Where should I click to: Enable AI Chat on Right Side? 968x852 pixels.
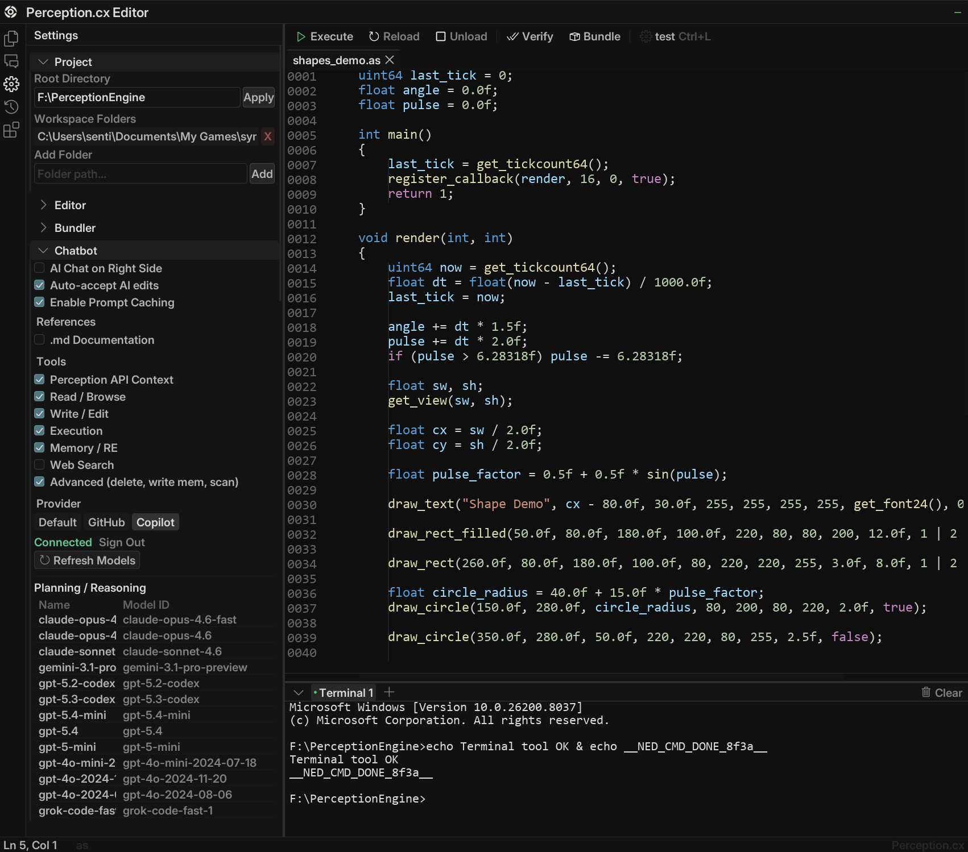40,268
